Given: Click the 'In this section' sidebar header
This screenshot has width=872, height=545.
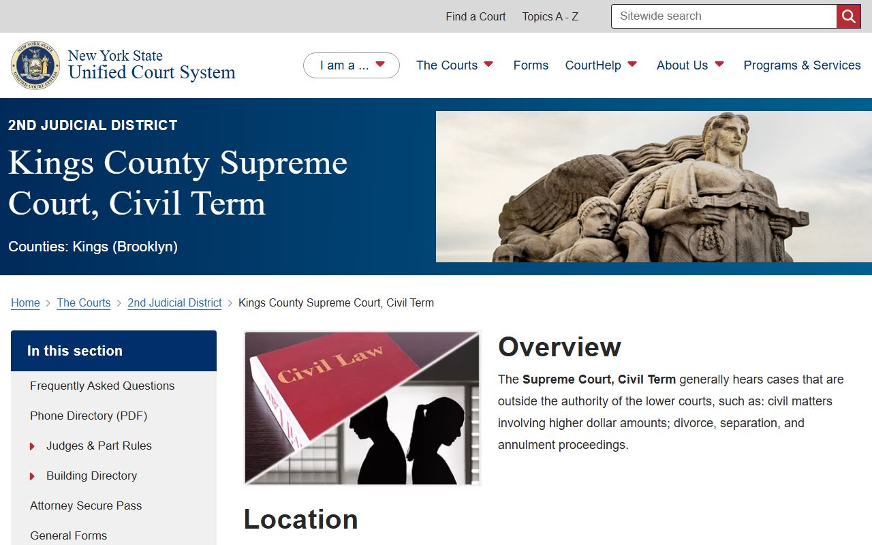Looking at the screenshot, I should (114, 351).
